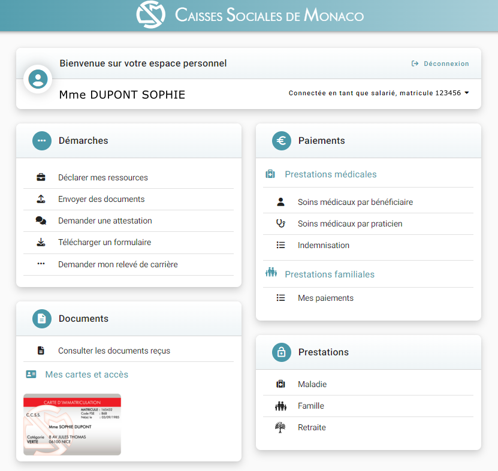Screen dimensions: 498x471
Task: Click the user profile avatar icon
Action: pos(38,79)
